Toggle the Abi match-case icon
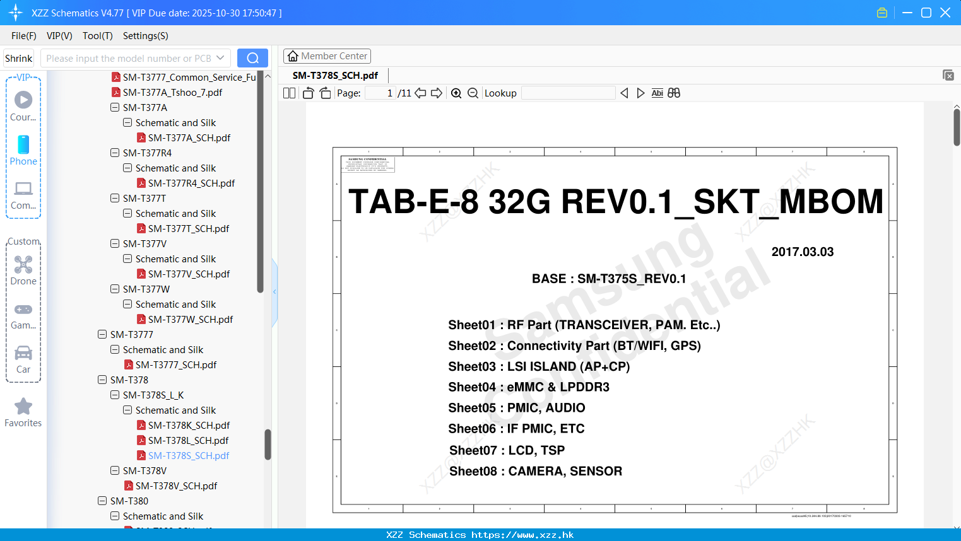The height and width of the screenshot is (541, 961). 657,93
